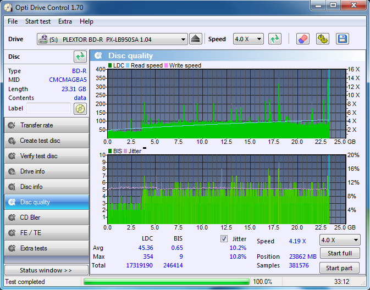Click the Test completed status text
Screen dimensions: 370x290
(25, 282)
